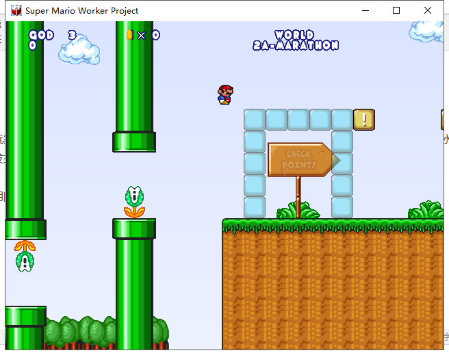Click the top of the pipe holding the piranha

click(134, 228)
